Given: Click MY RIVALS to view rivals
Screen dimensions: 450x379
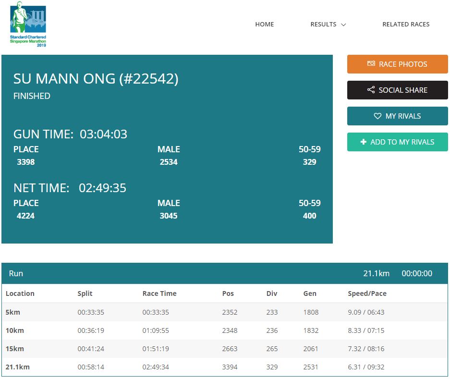Looking at the screenshot, I should tap(397, 116).
